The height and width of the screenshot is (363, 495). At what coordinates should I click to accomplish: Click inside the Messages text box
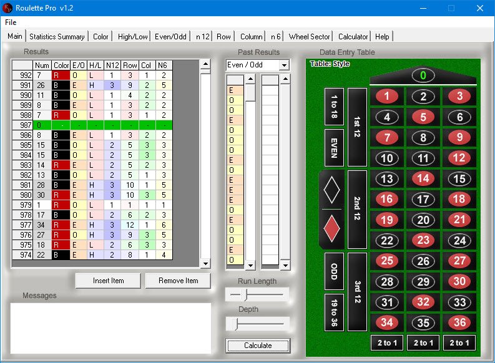pyautogui.click(x=110, y=328)
